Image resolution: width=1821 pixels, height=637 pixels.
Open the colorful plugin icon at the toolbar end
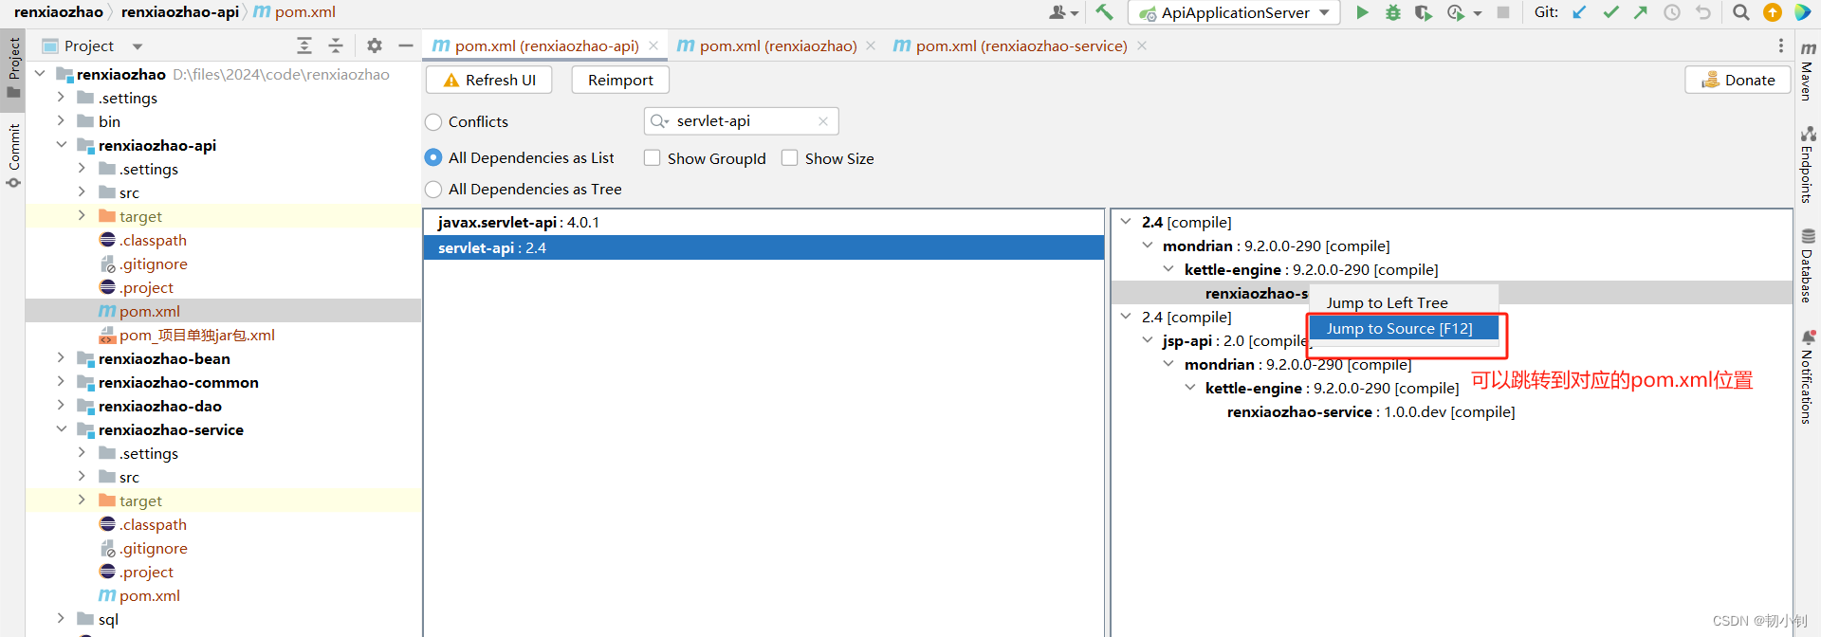pos(1803,12)
